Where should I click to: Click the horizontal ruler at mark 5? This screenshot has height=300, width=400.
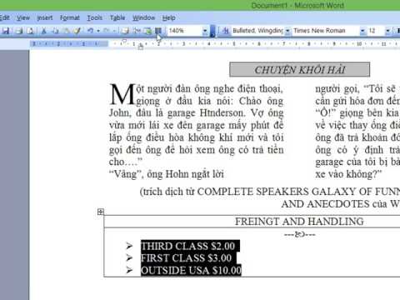coord(234,44)
